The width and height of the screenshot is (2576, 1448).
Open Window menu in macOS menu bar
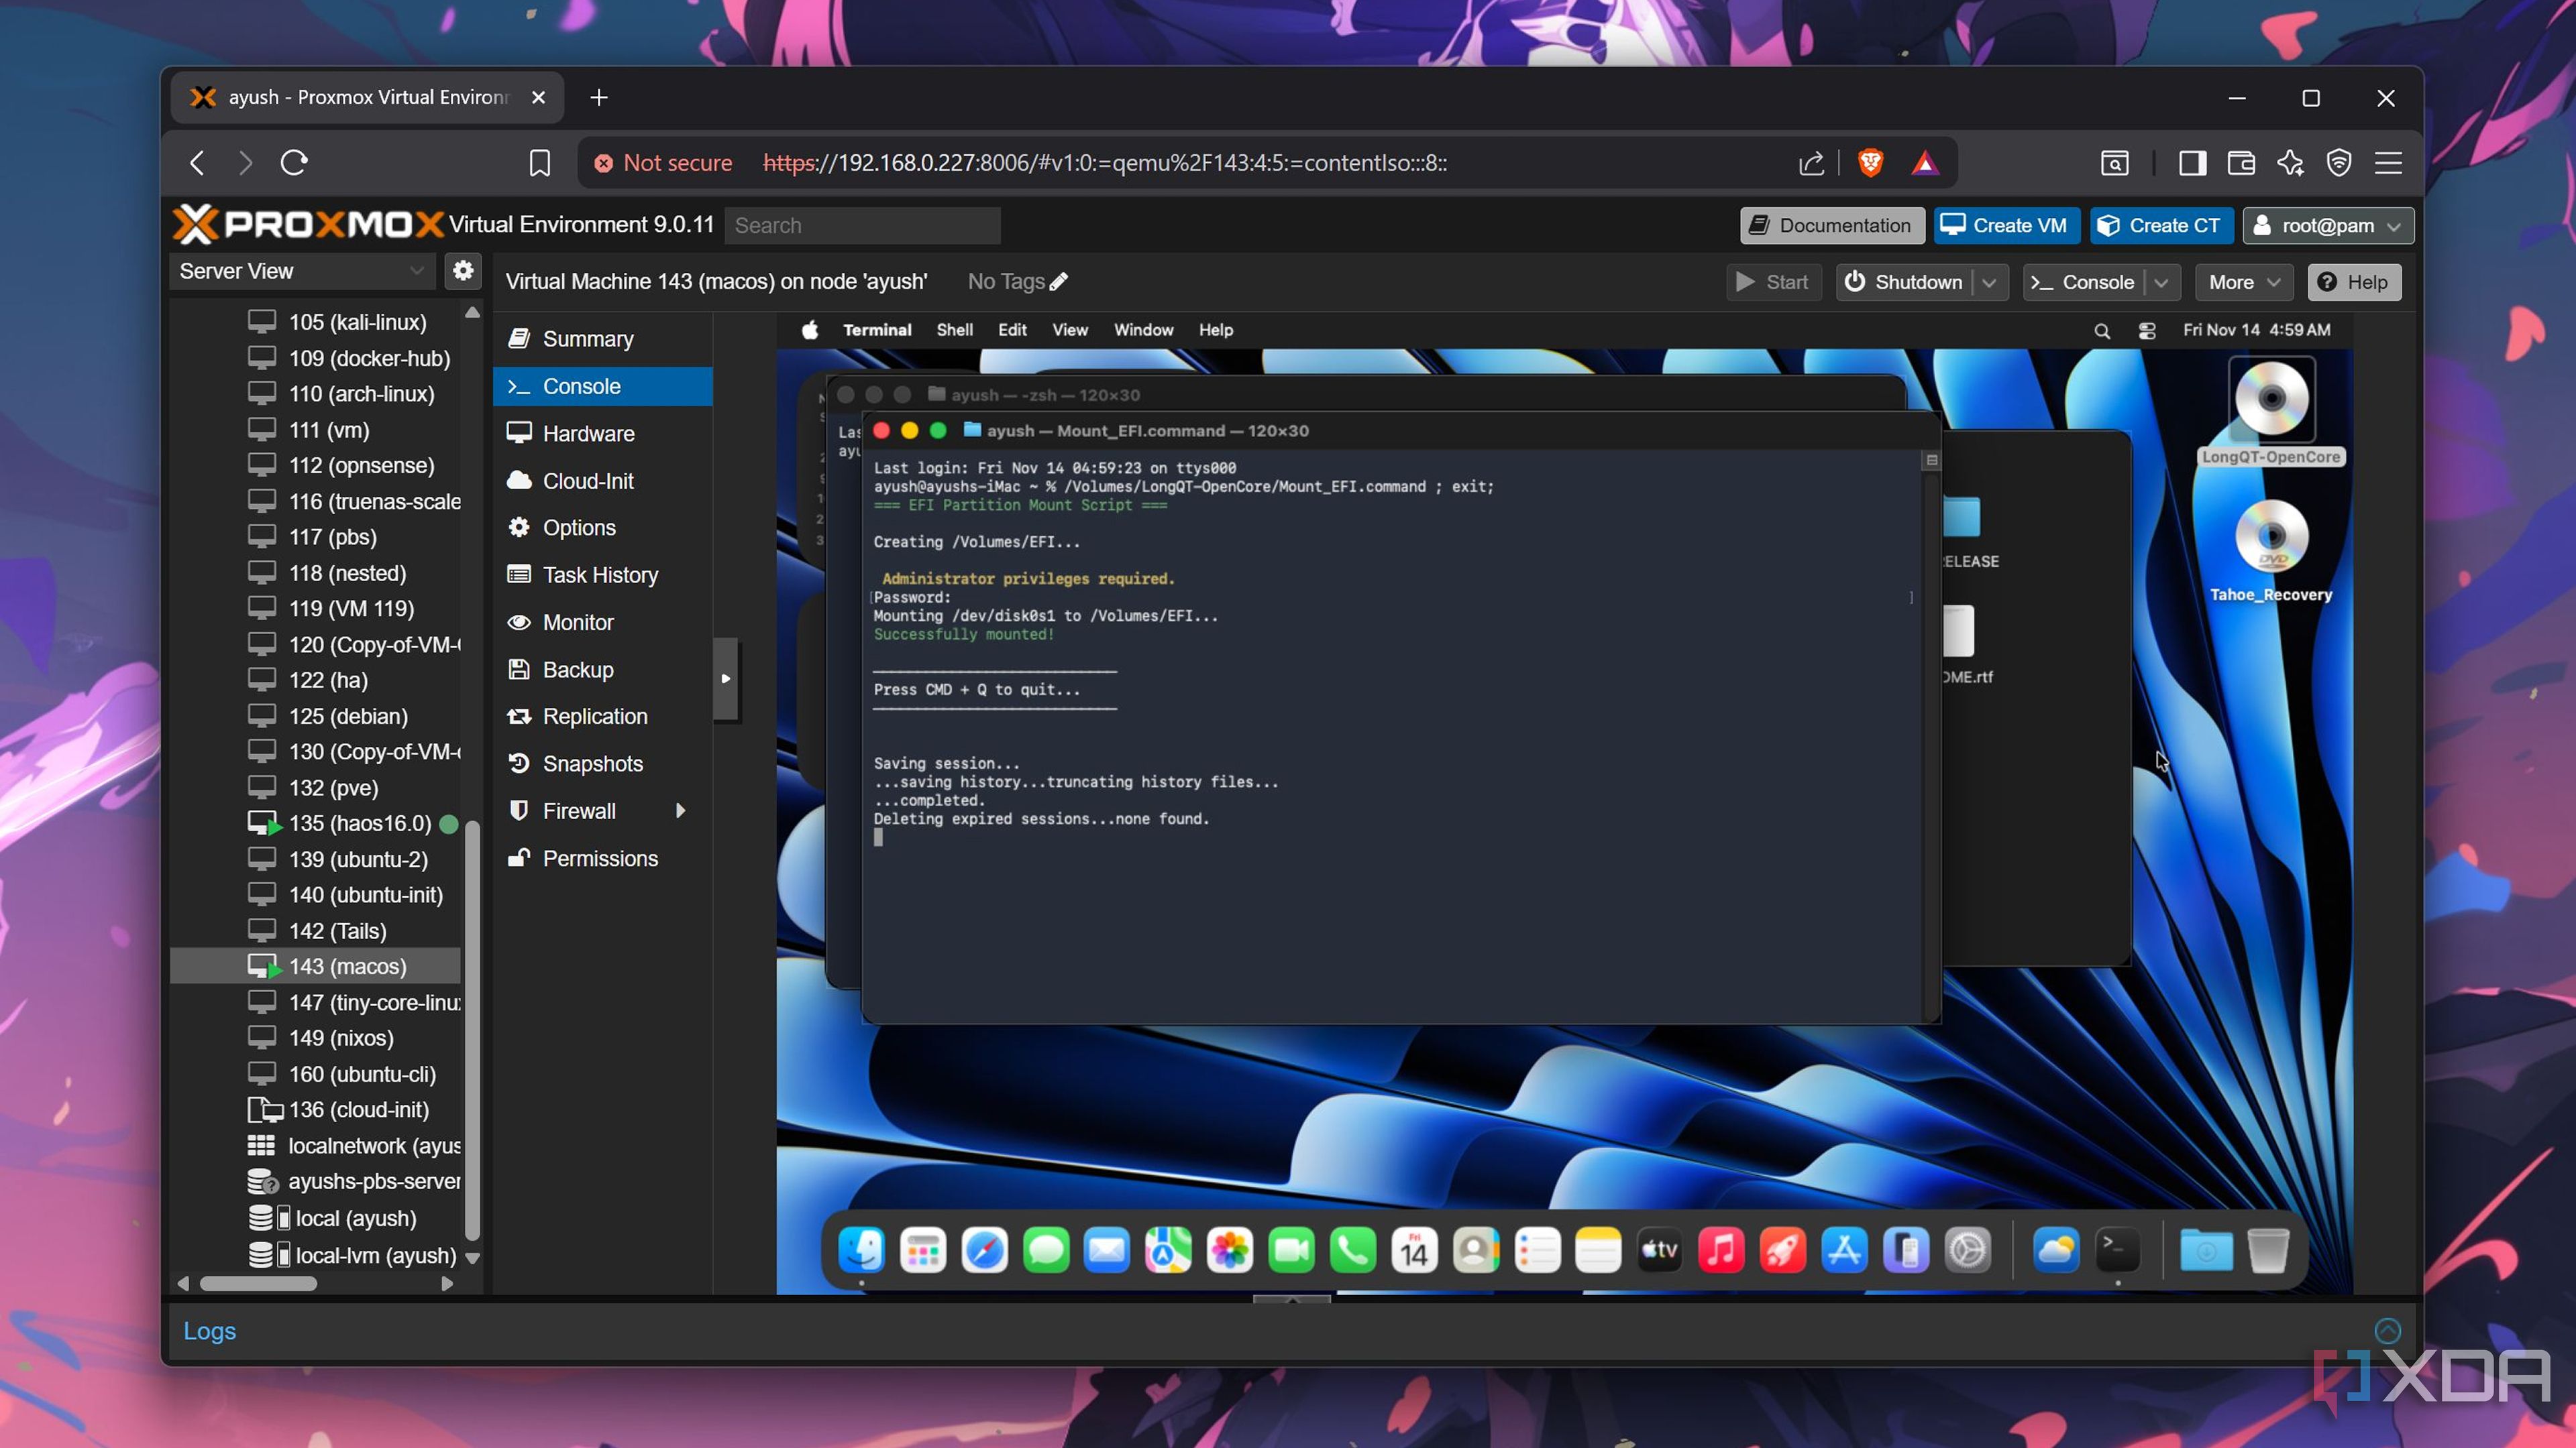pos(1143,330)
